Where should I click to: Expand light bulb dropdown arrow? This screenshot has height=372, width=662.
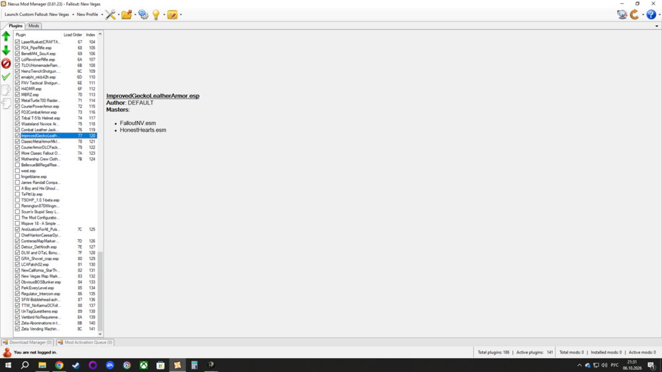coord(164,15)
